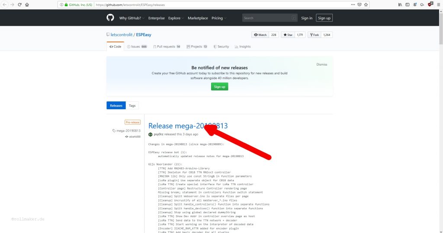This screenshot has width=443, height=233.
Task: Select the Releases tab button
Action: [116, 105]
